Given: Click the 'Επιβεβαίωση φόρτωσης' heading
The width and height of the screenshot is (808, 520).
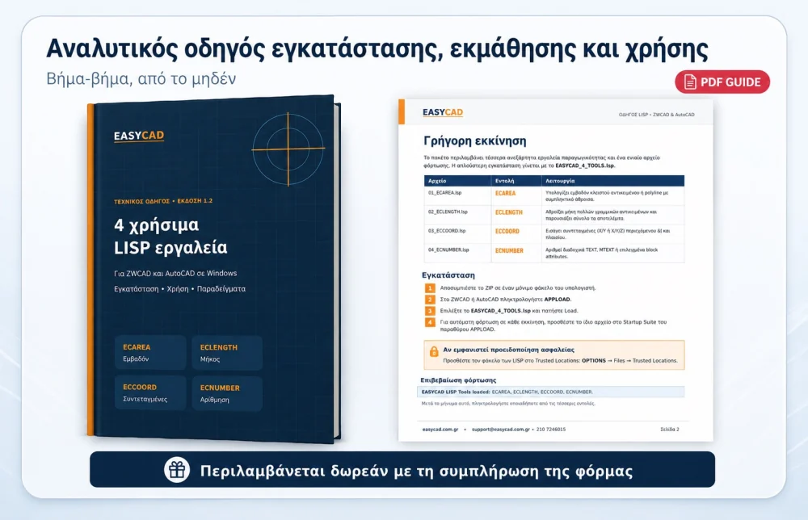Looking at the screenshot, I should 458,380.
